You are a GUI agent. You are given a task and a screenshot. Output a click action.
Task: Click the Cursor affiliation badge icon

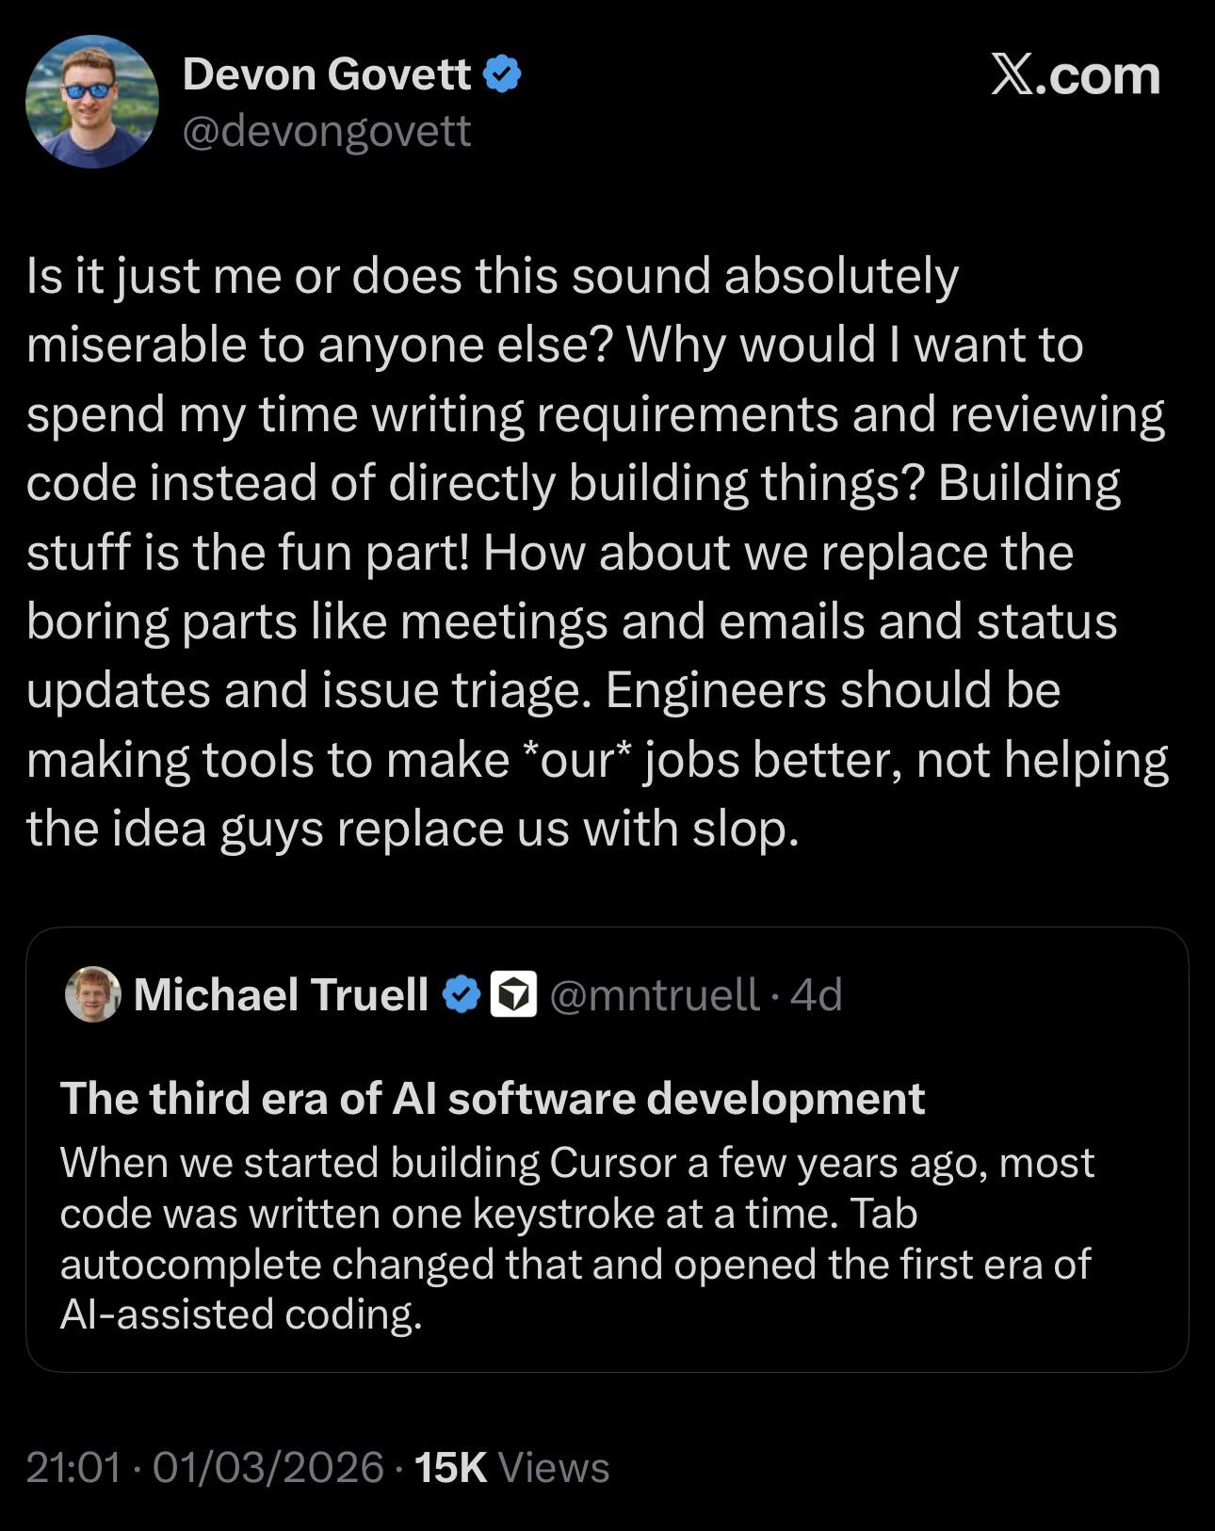pyautogui.click(x=513, y=995)
